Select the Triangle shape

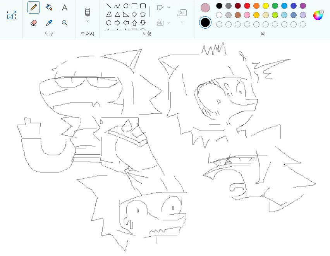coord(117,14)
